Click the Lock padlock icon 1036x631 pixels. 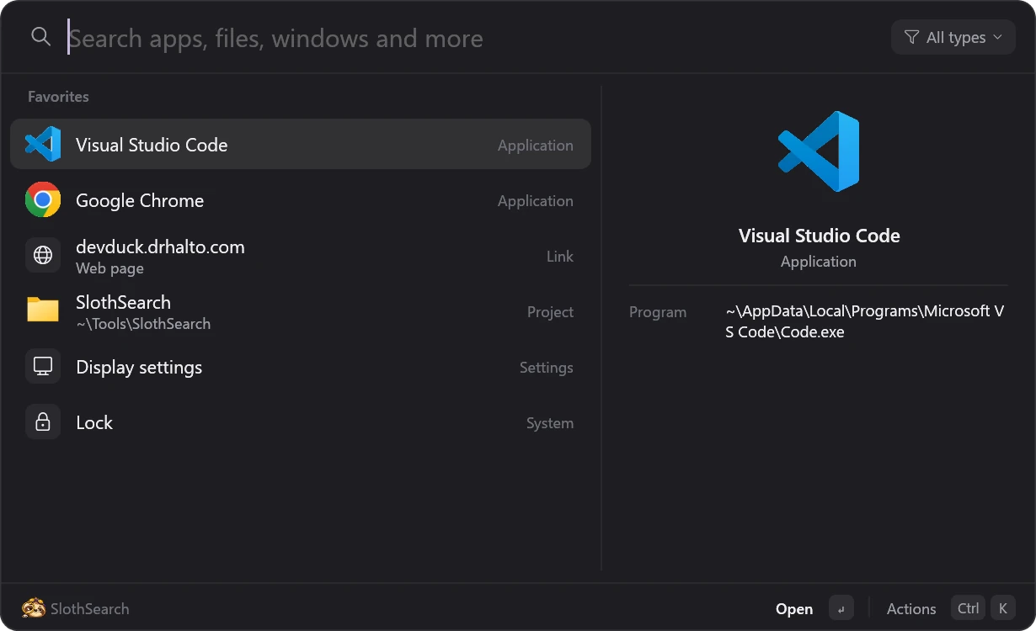coord(43,422)
